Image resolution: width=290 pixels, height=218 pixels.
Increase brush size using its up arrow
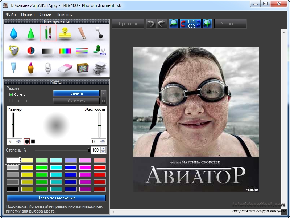pyautogui.click(x=19, y=140)
